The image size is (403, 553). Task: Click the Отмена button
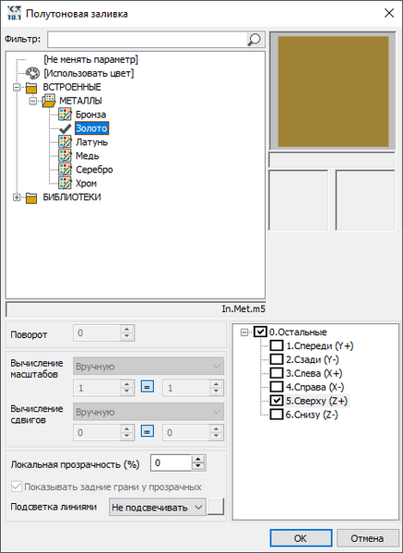[x=367, y=538]
